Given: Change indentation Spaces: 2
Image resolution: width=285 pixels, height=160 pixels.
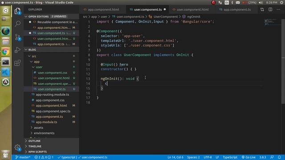Looking at the screenshot, I should pos(193,157).
